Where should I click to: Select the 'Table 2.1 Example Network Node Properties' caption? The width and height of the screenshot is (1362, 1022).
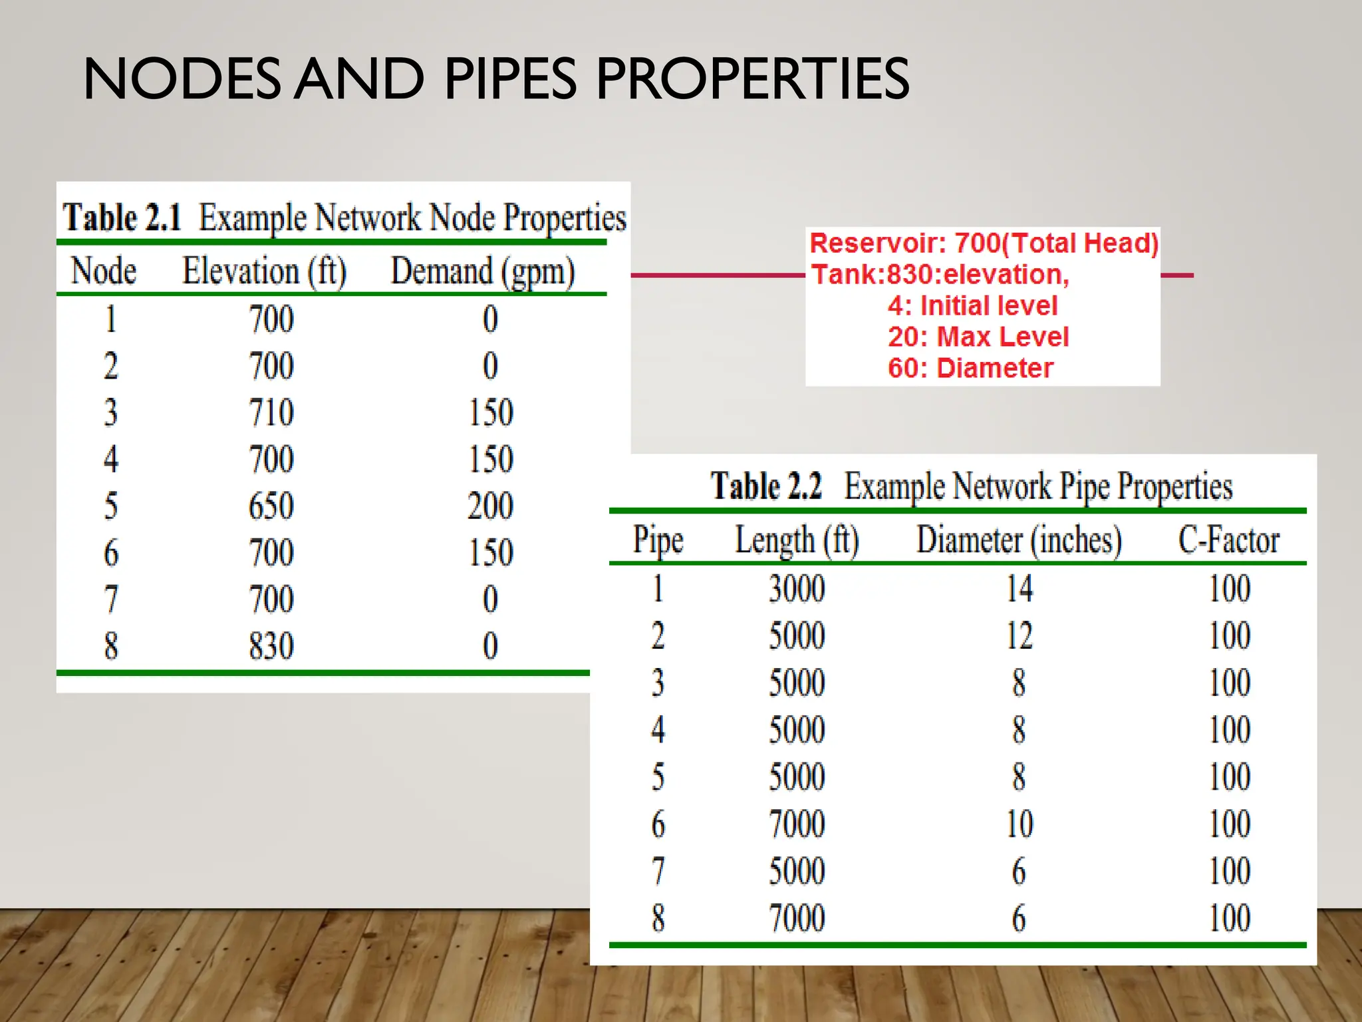click(344, 218)
